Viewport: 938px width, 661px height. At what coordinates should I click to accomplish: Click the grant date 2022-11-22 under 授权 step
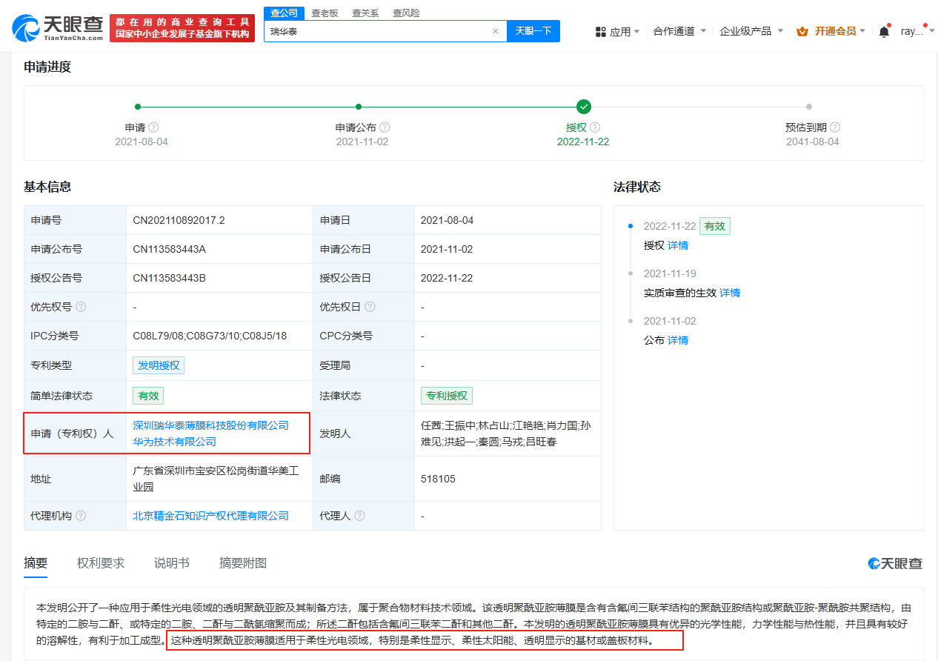(583, 142)
